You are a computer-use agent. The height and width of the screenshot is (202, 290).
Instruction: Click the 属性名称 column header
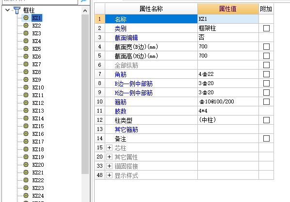[151, 9]
